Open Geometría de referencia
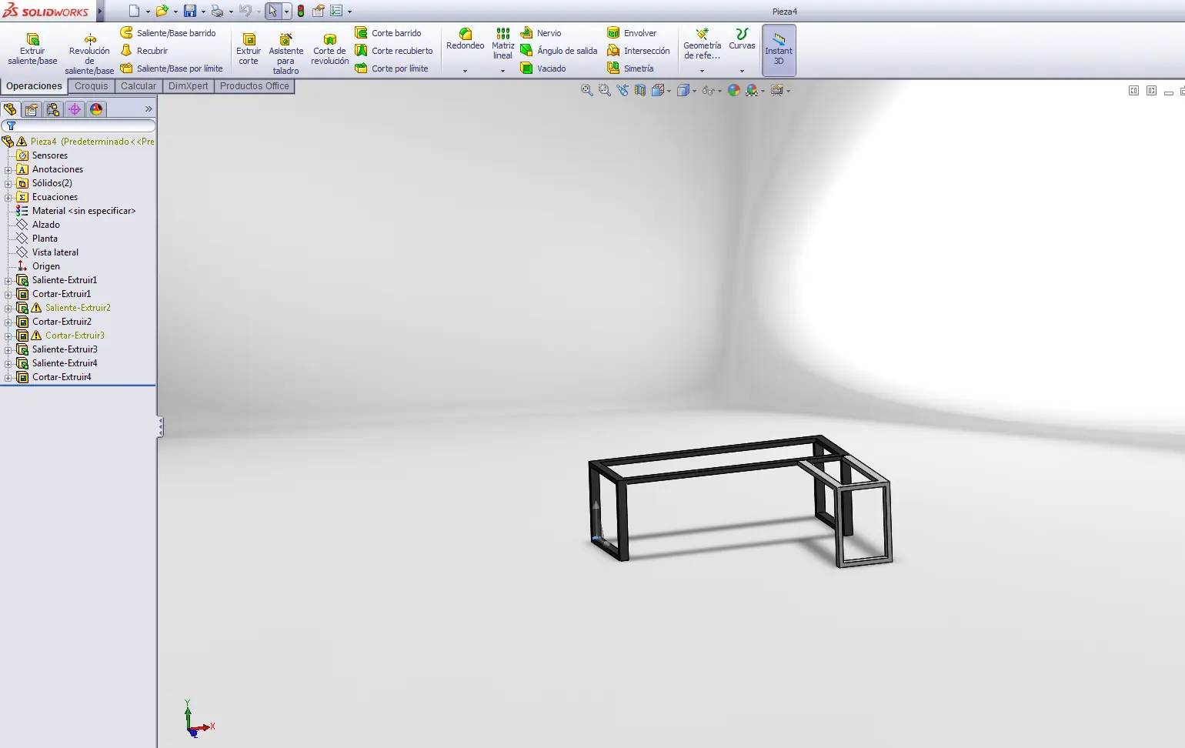 (702, 44)
